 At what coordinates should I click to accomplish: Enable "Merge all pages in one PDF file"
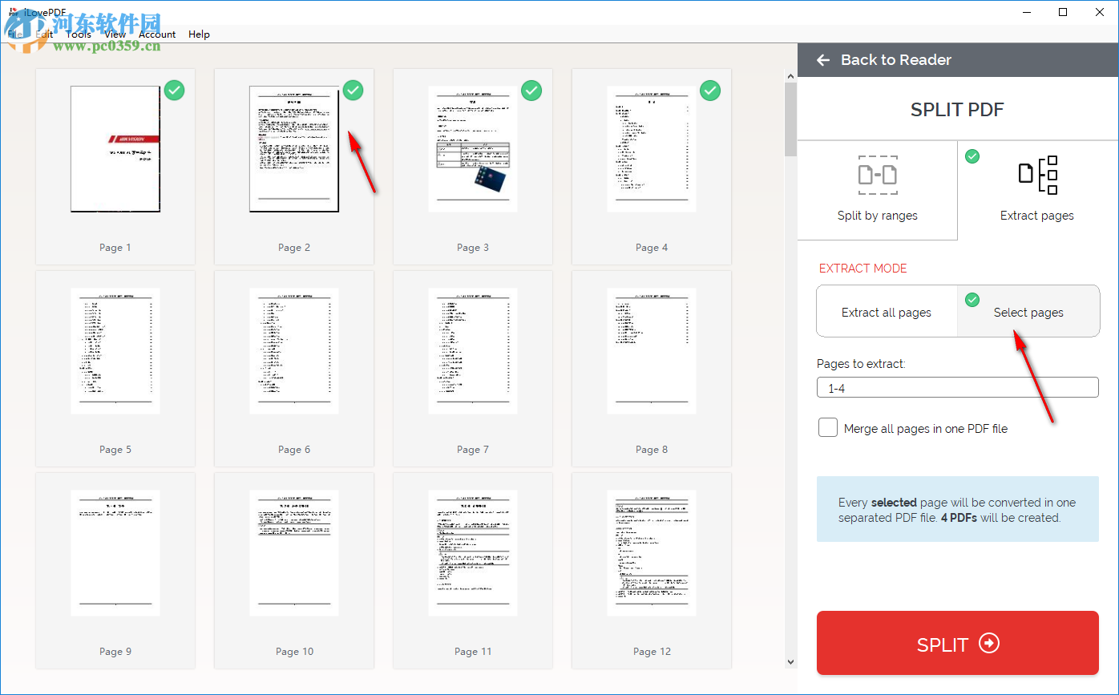(827, 427)
